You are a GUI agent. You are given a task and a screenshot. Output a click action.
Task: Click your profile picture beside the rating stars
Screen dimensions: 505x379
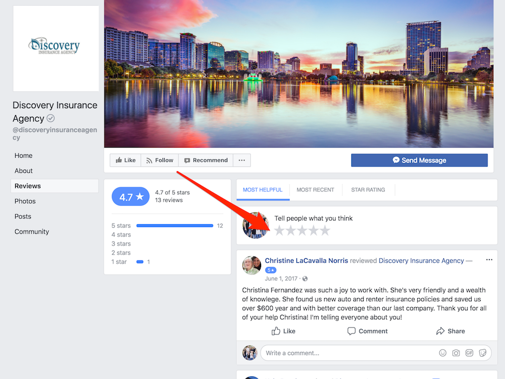click(x=256, y=225)
